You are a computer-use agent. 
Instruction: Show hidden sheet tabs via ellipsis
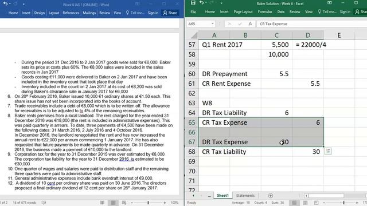tap(209, 196)
